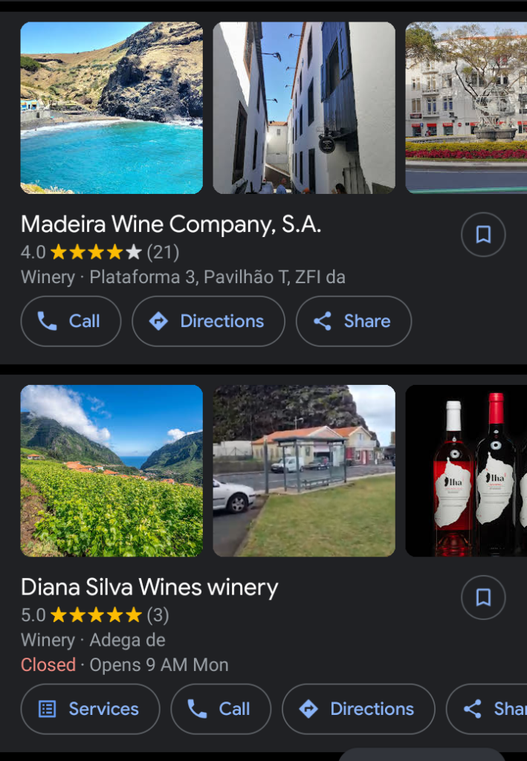The image size is (527, 761).
Task: Open the flower garden plaza photo
Action: click(466, 108)
